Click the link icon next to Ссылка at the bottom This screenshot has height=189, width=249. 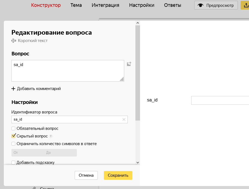34,188
